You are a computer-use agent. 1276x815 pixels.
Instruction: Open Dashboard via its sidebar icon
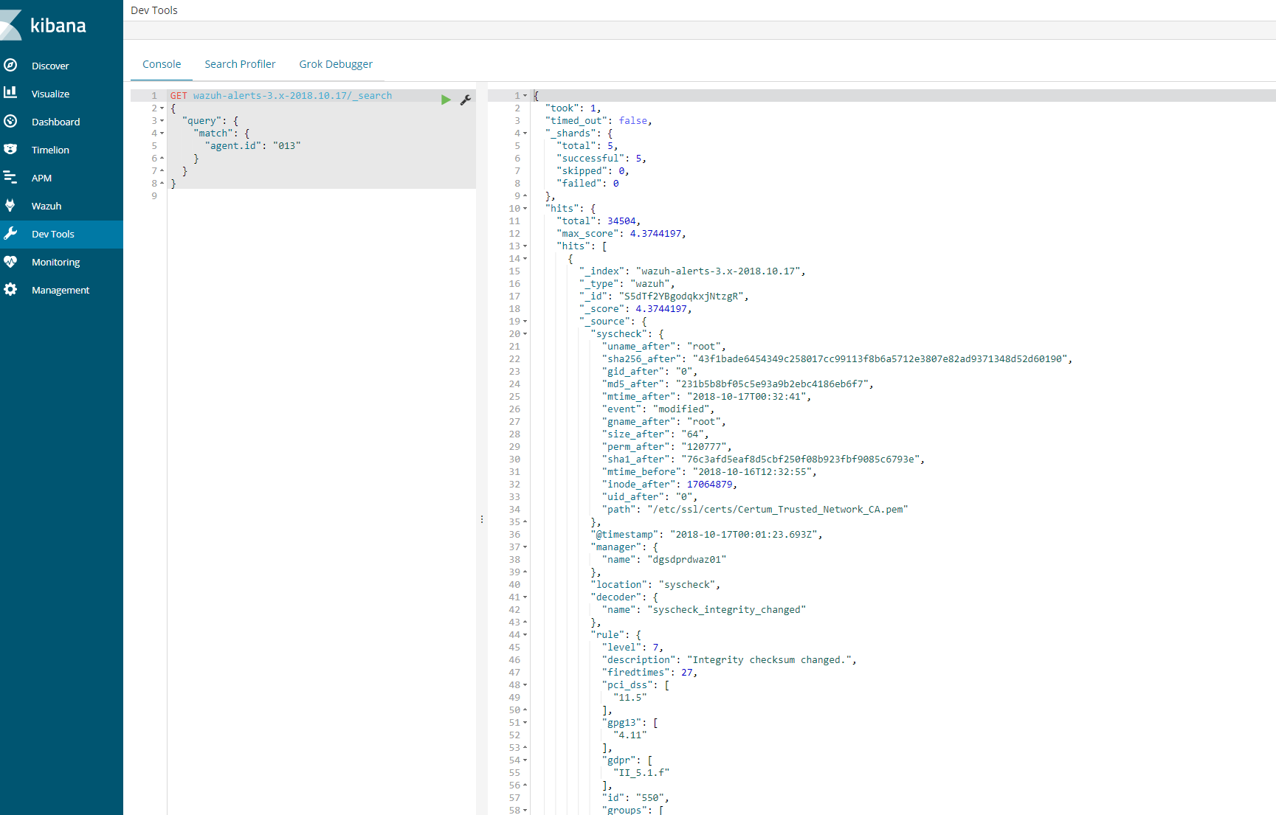(x=10, y=121)
